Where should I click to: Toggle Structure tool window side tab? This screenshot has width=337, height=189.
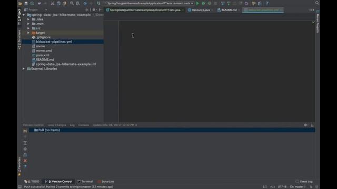coord(19,40)
